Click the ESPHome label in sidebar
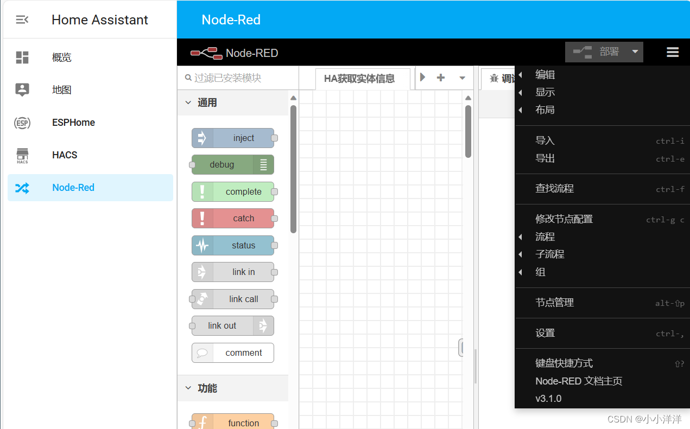Viewport: 690px width, 429px height. point(73,123)
